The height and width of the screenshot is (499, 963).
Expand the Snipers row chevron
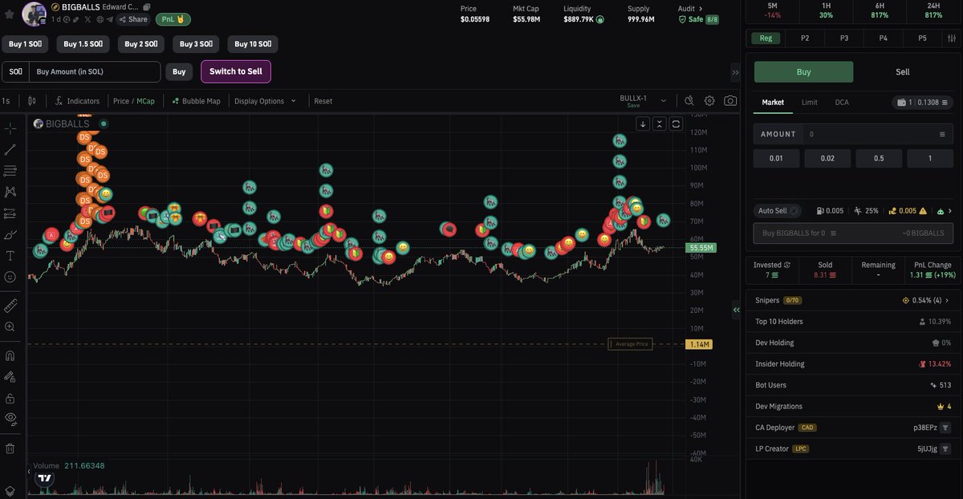(x=947, y=300)
